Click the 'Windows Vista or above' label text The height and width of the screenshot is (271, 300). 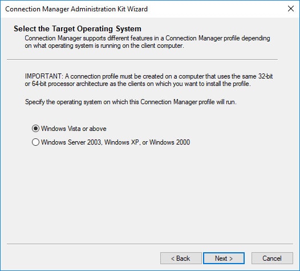pos(74,129)
